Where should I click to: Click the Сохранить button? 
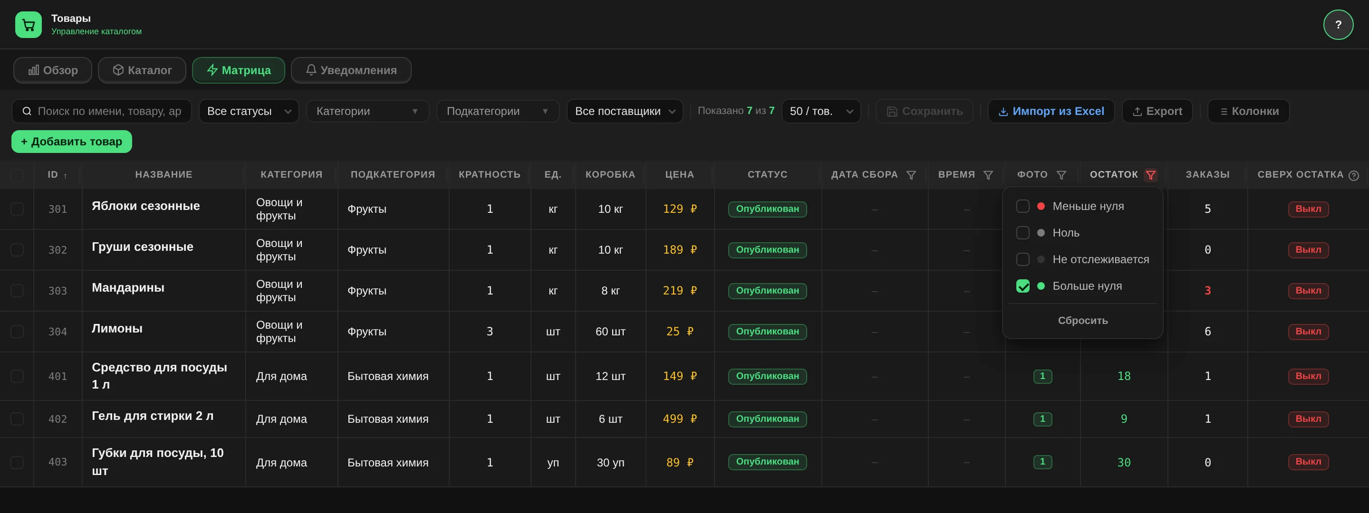(925, 111)
